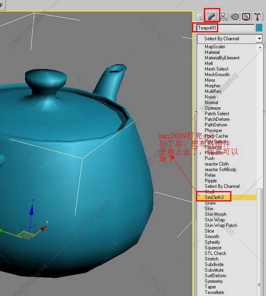The width and height of the screenshot is (266, 296).
Task: Apply the Noise modifier
Action: tap(210, 97)
